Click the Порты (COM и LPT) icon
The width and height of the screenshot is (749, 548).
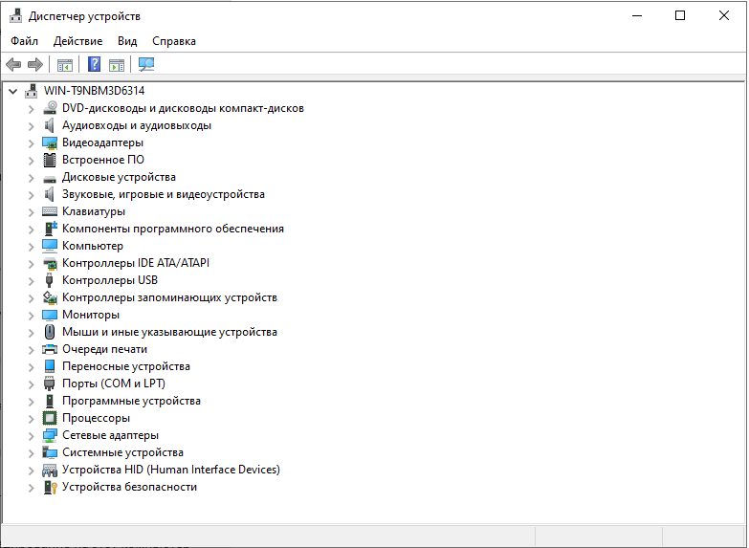click(49, 384)
